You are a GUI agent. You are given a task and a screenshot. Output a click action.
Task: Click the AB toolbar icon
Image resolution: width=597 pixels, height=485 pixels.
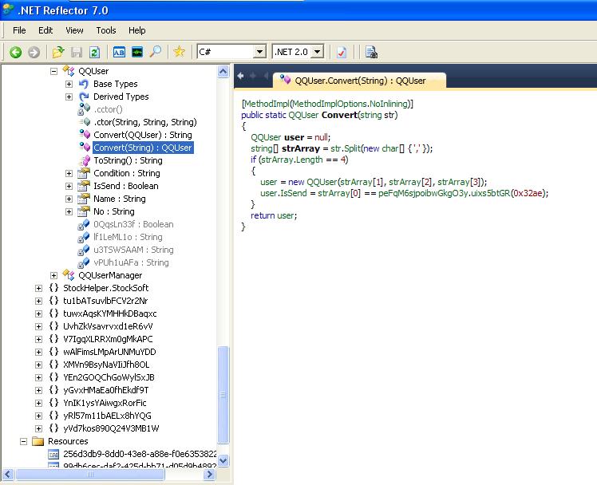coord(119,52)
